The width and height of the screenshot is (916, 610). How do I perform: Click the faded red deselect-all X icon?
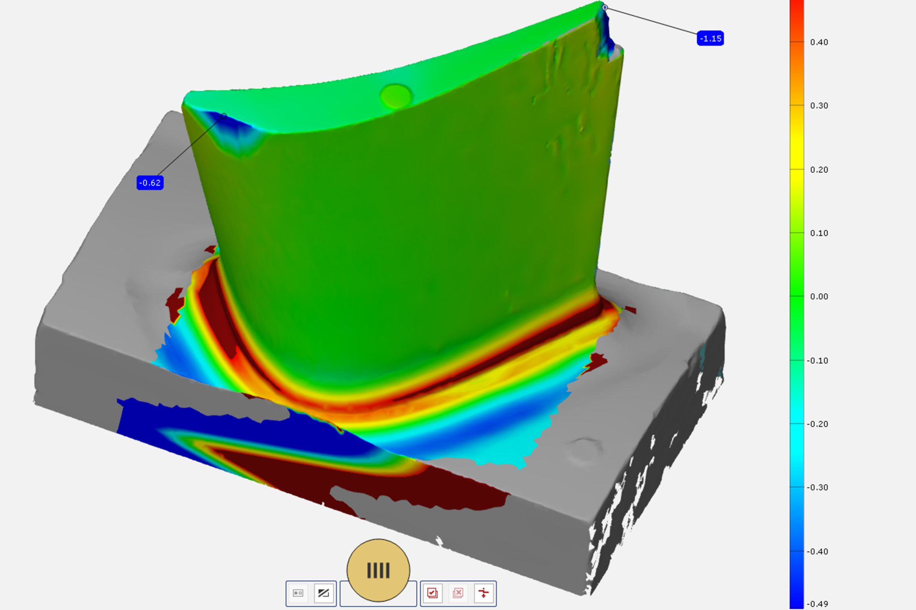458,593
